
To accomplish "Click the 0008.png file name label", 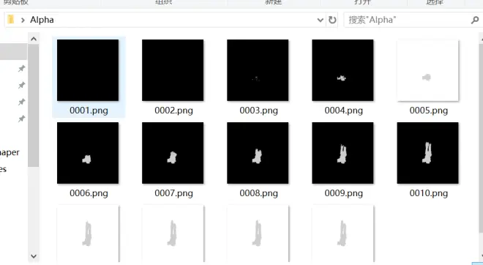I will [259, 193].
